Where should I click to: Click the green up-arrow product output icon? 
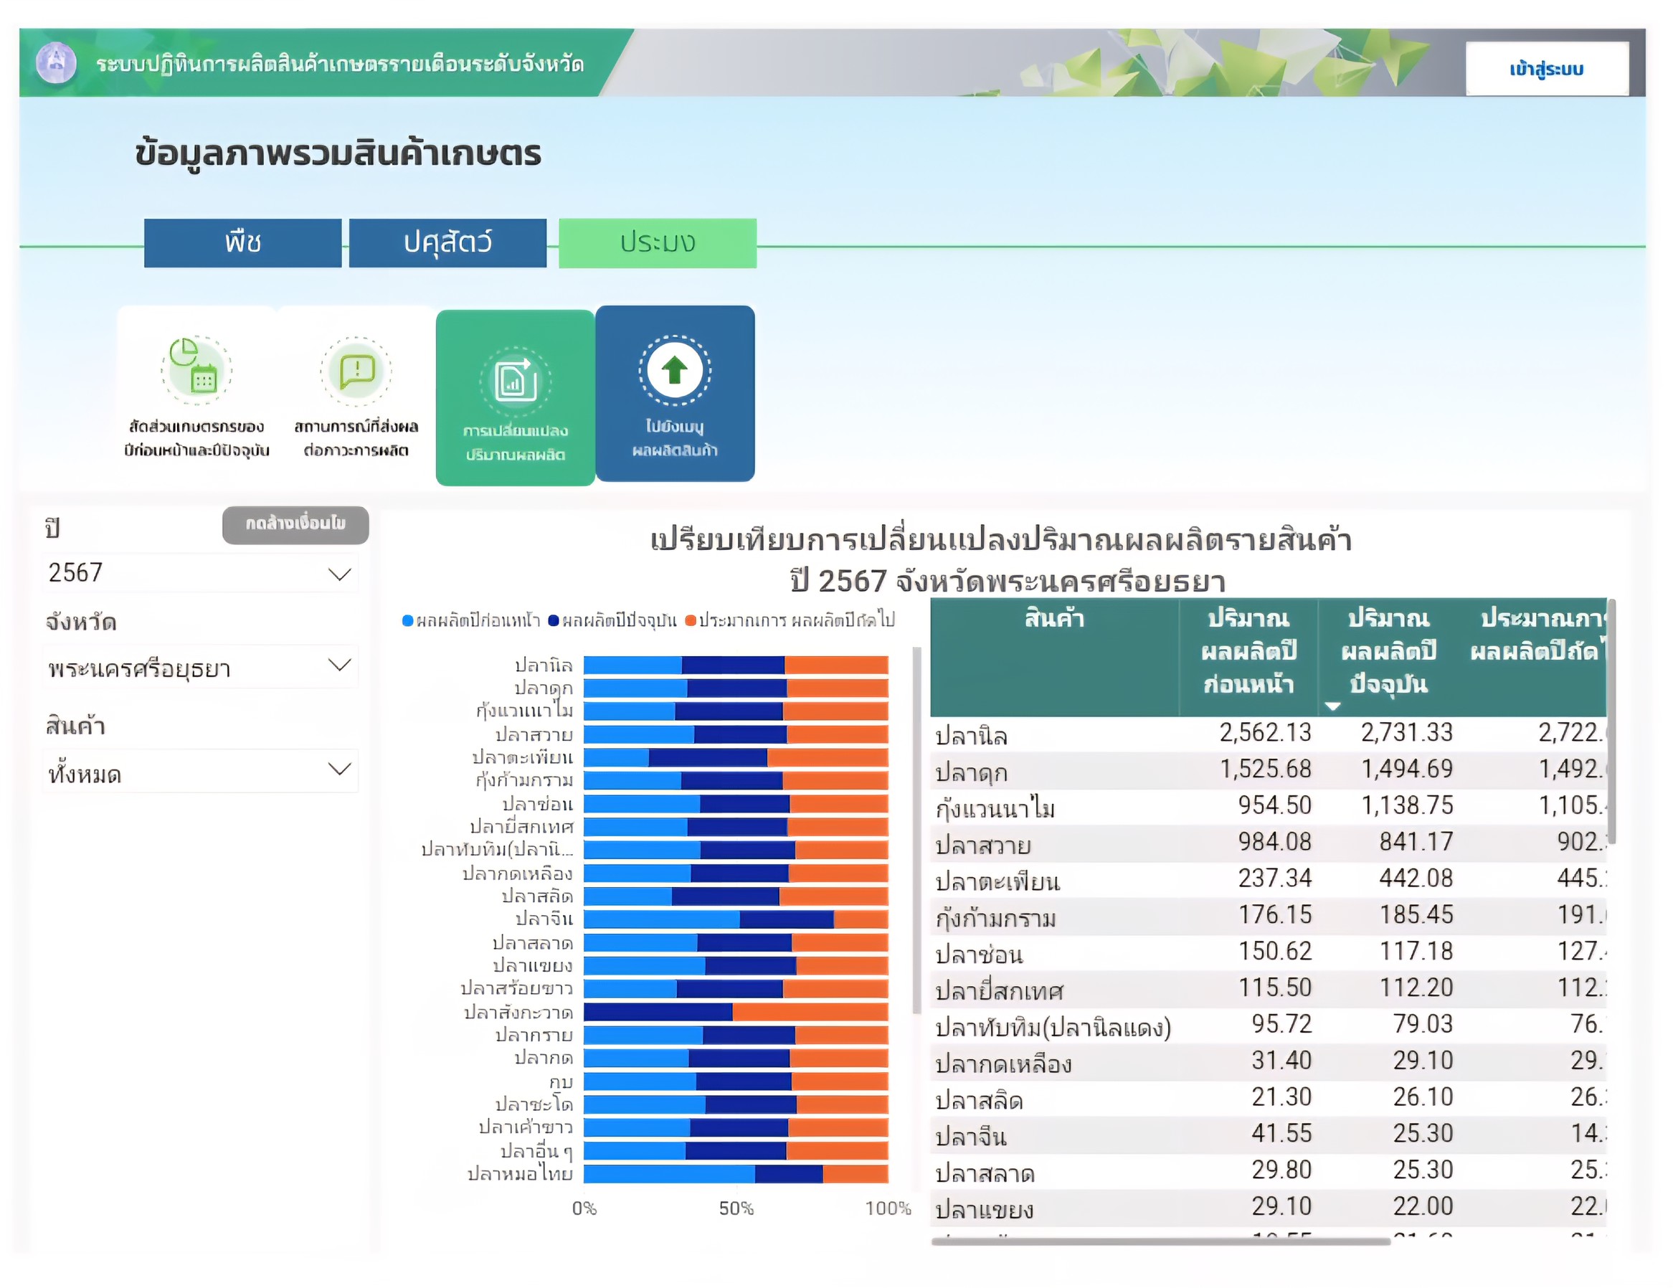[x=675, y=371]
